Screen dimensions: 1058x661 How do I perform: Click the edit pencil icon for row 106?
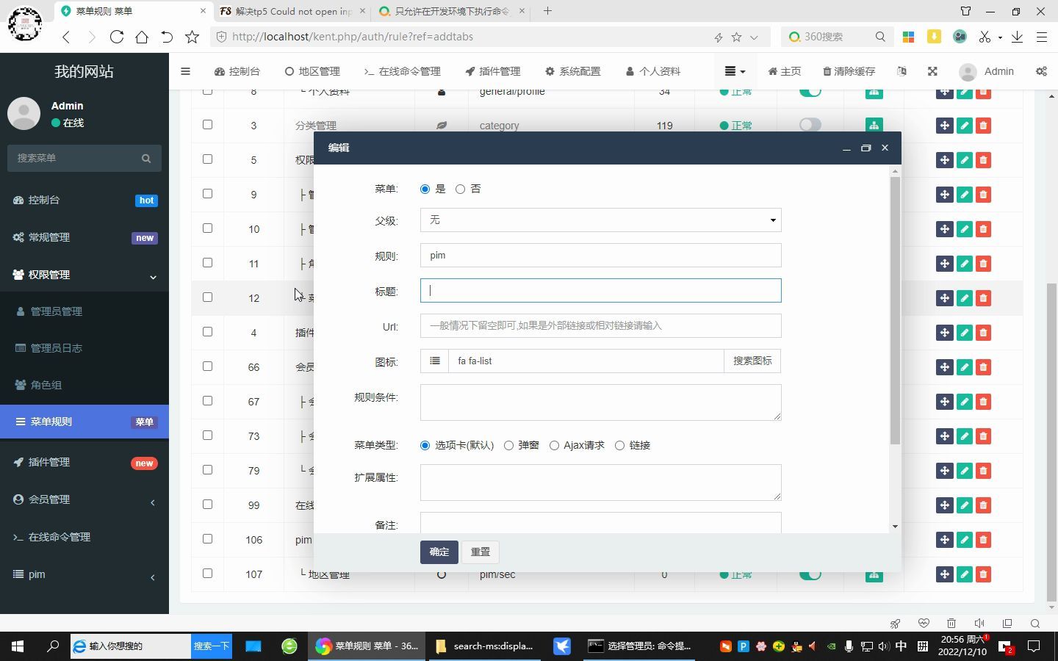964,539
